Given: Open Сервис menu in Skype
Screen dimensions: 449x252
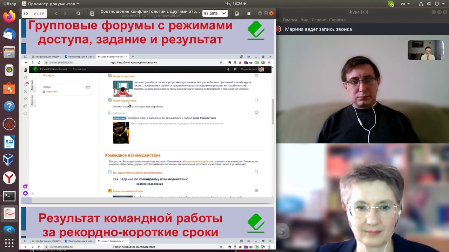Looking at the screenshot, I should coord(319,20).
